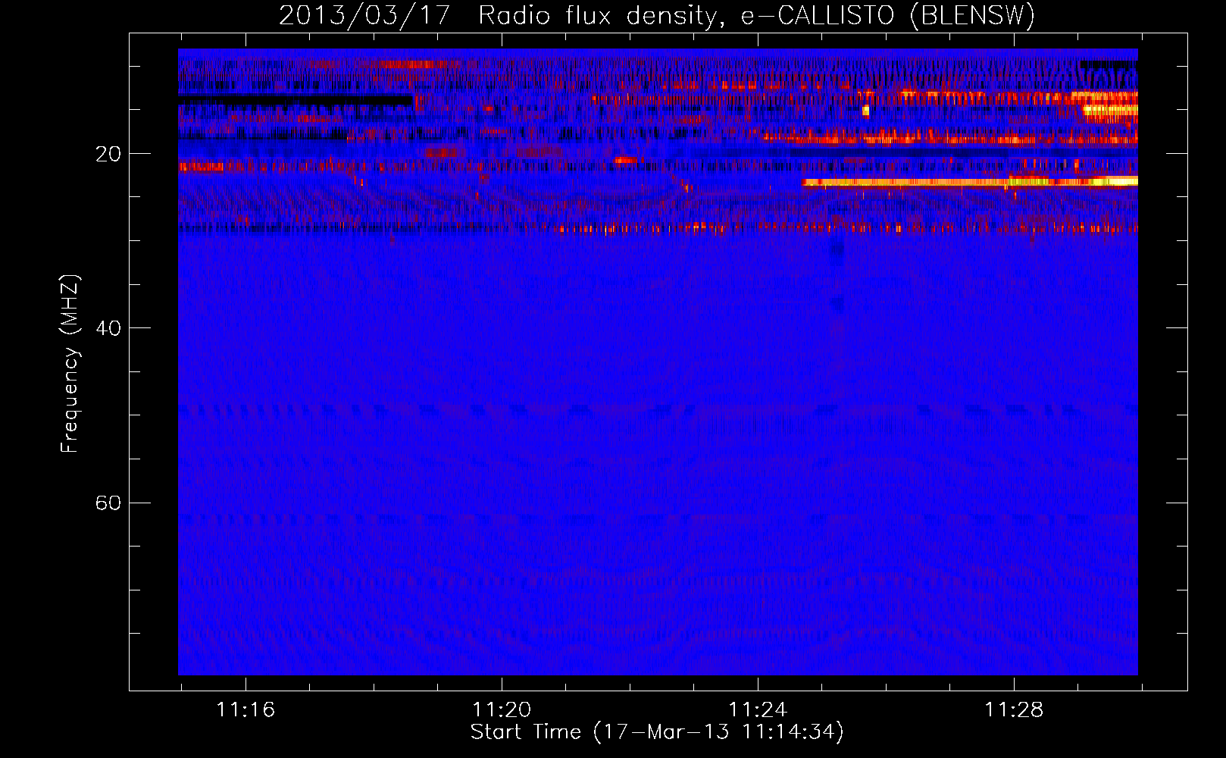Click the 20 MHz frequency tick label
1226x758 pixels.
point(108,154)
